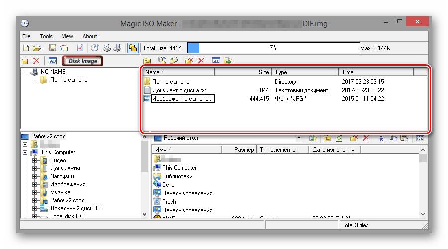The height and width of the screenshot is (249, 448).
Task: Rename selected file with file list AB icon
Action: coord(216,61)
